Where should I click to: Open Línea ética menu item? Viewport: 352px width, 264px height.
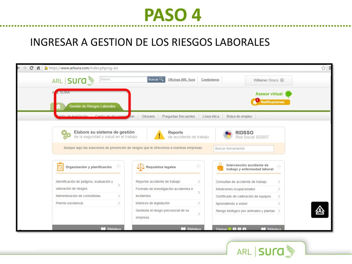click(x=211, y=116)
